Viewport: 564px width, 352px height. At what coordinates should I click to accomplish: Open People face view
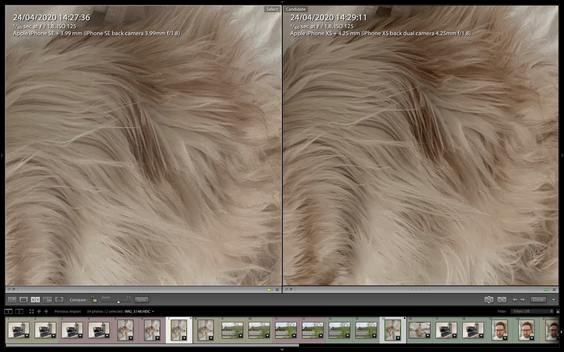59,299
